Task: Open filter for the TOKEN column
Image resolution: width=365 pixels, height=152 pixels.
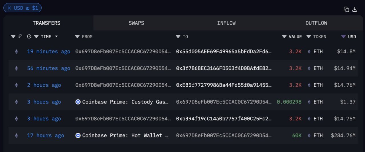Action: [x=309, y=37]
